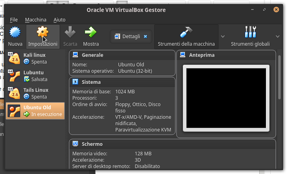Click the Schermo section display icon
The height and width of the screenshot is (174, 287).
click(75, 144)
